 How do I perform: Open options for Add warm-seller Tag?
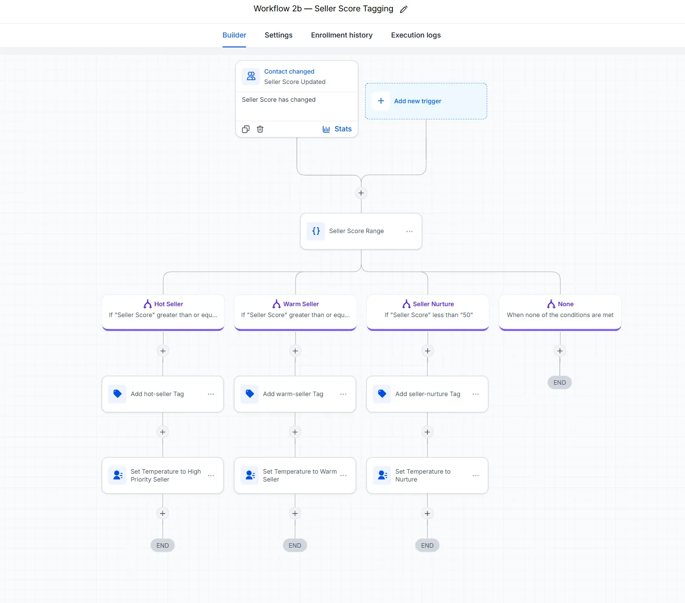(x=343, y=394)
